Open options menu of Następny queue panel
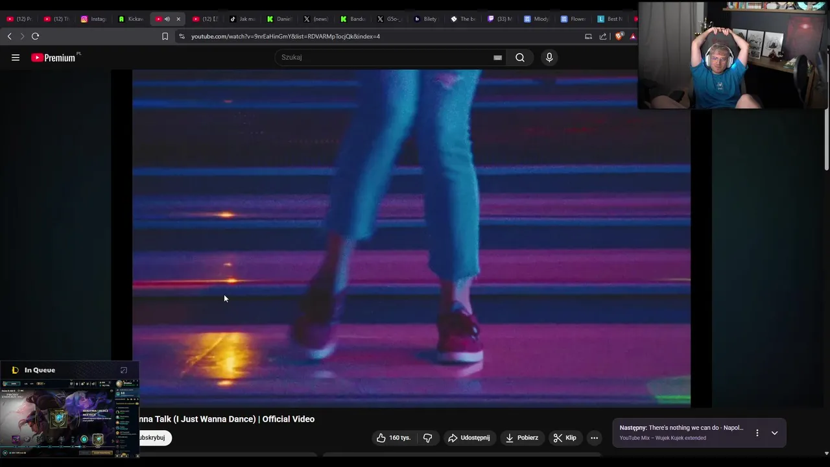This screenshot has height=467, width=830. [x=757, y=433]
